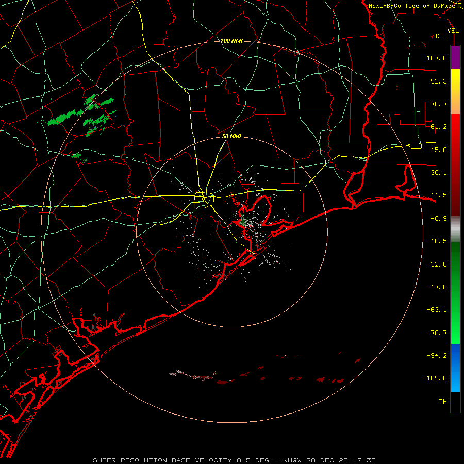The image size is (464, 464).
Task: Click the 76.7 velocity legend value
Action: pyautogui.click(x=439, y=104)
